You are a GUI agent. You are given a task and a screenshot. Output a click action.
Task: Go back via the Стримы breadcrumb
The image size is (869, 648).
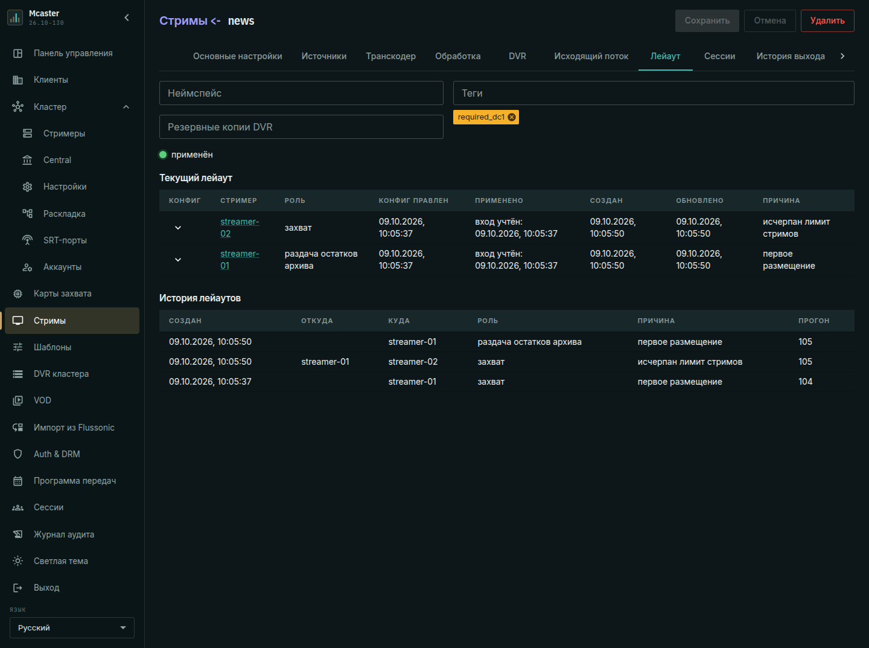(183, 21)
